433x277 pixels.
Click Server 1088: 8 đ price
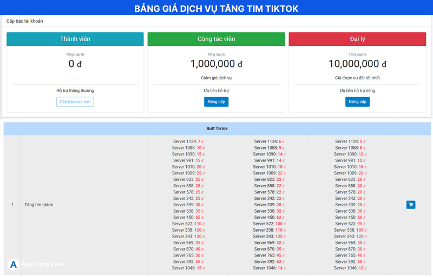click(350, 148)
